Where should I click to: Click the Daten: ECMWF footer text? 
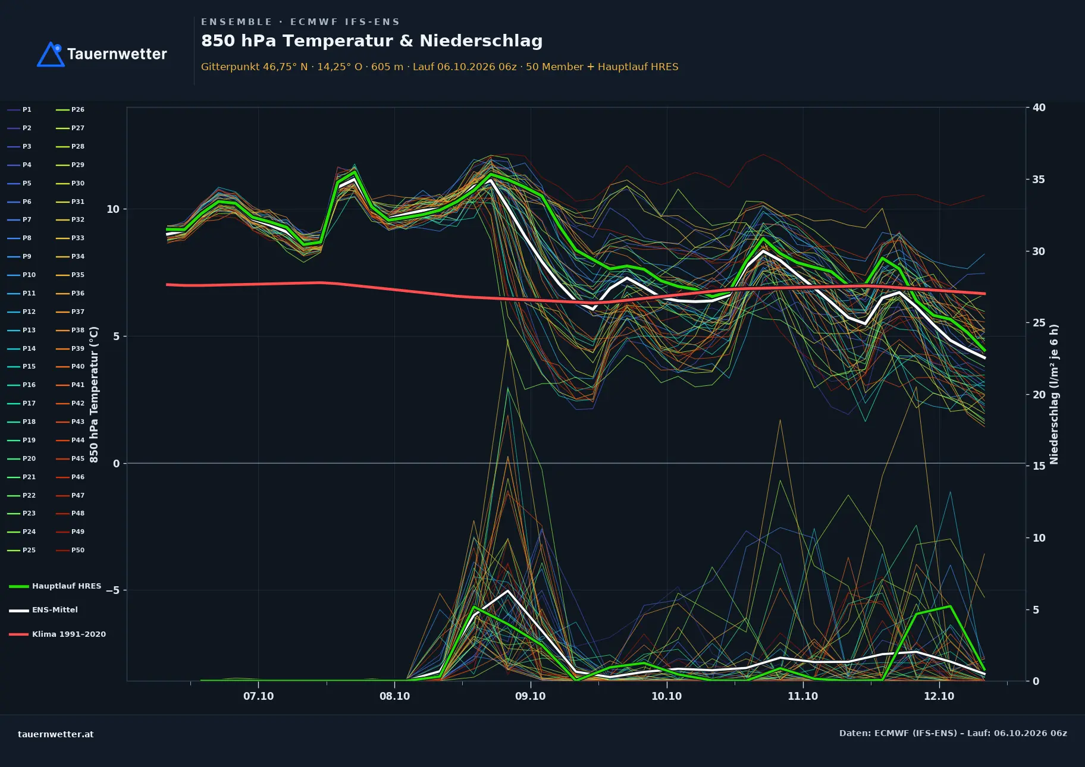[x=953, y=734]
